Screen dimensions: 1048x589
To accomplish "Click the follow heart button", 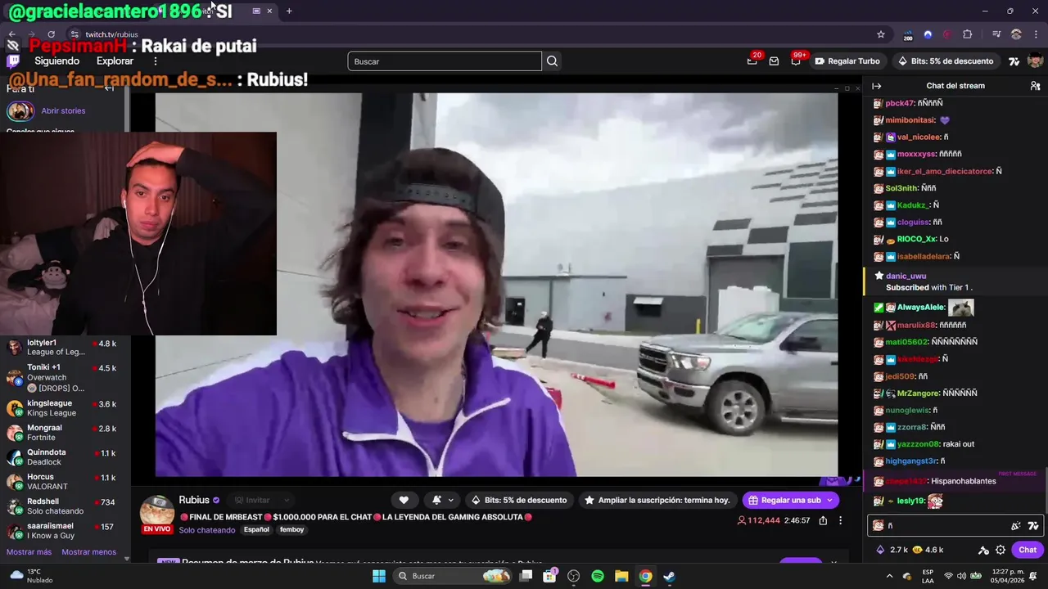I will (404, 500).
